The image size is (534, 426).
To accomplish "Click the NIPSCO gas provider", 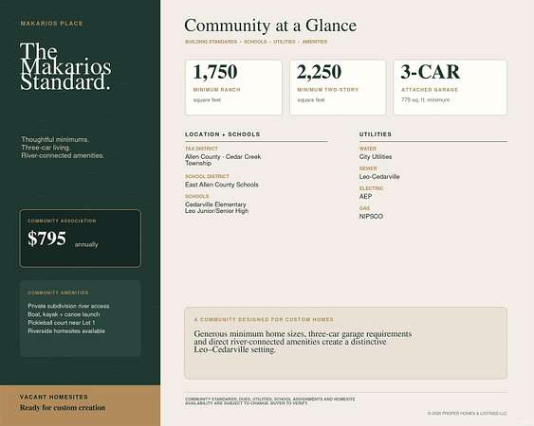I will [371, 216].
